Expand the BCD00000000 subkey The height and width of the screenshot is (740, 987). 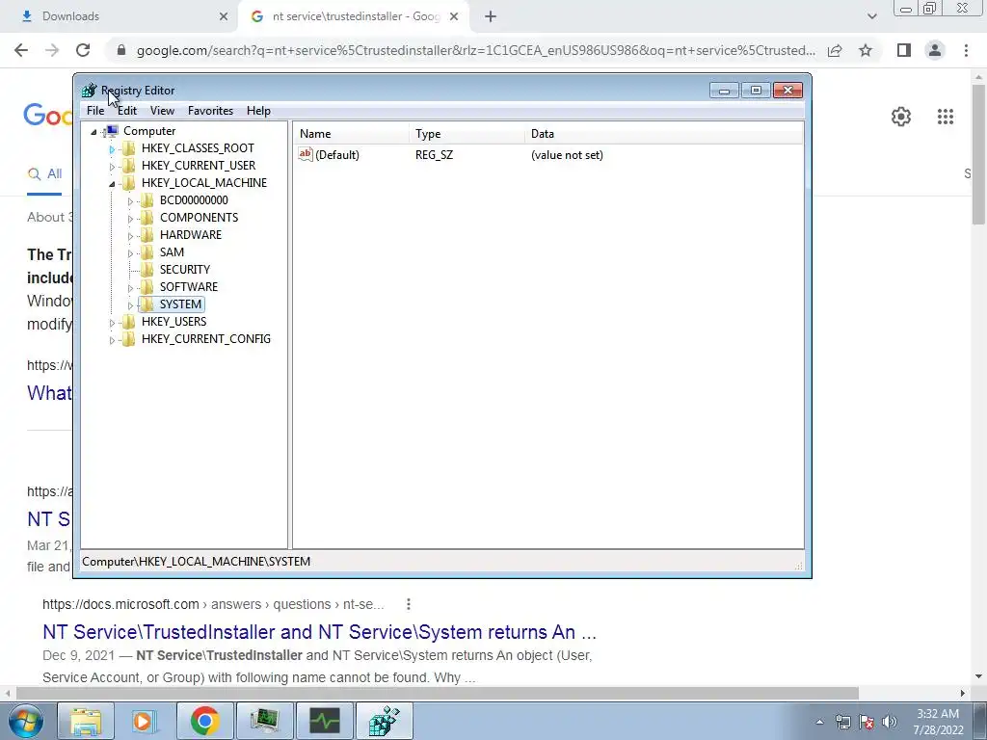[130, 201]
